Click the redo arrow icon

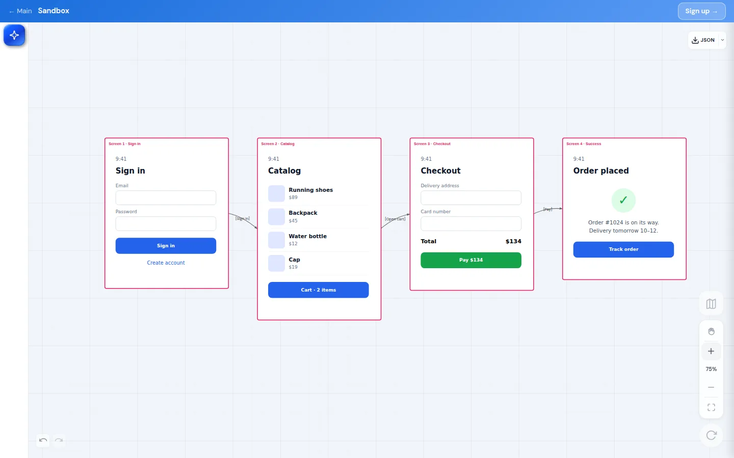click(59, 440)
